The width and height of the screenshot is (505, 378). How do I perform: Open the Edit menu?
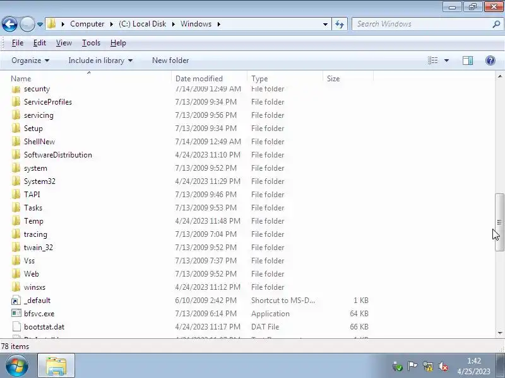40,43
